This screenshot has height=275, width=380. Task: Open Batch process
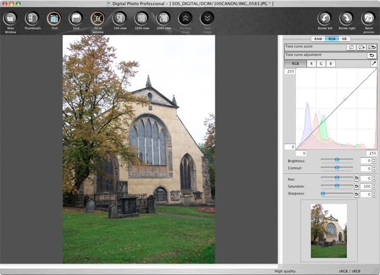tap(369, 18)
